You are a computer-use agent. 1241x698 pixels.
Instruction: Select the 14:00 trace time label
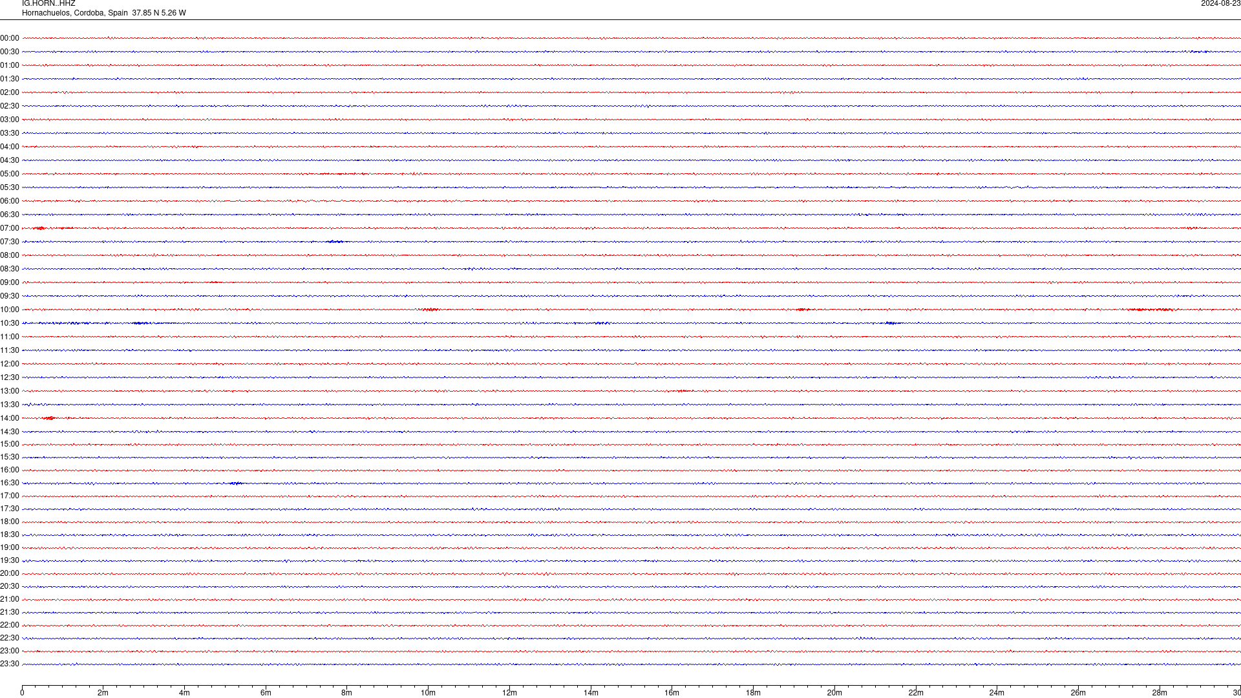(x=10, y=418)
